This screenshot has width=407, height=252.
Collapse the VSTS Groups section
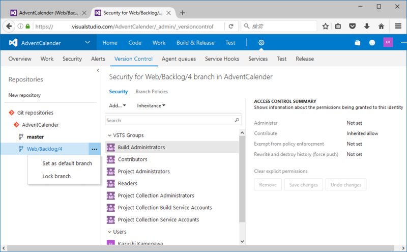(109, 135)
